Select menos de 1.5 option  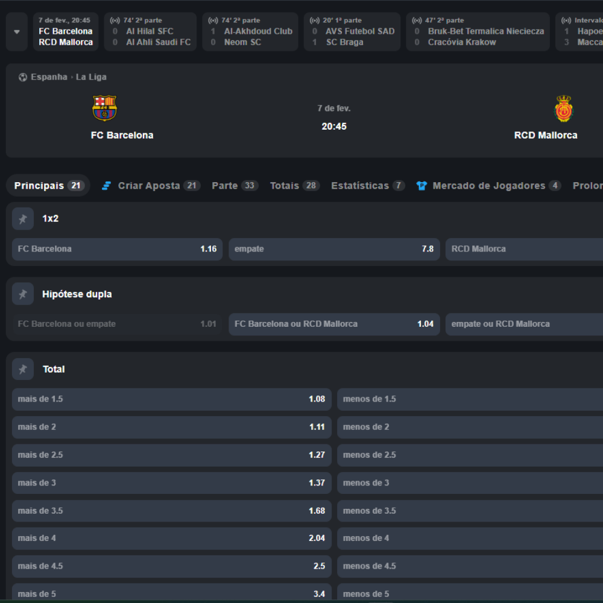click(x=470, y=399)
